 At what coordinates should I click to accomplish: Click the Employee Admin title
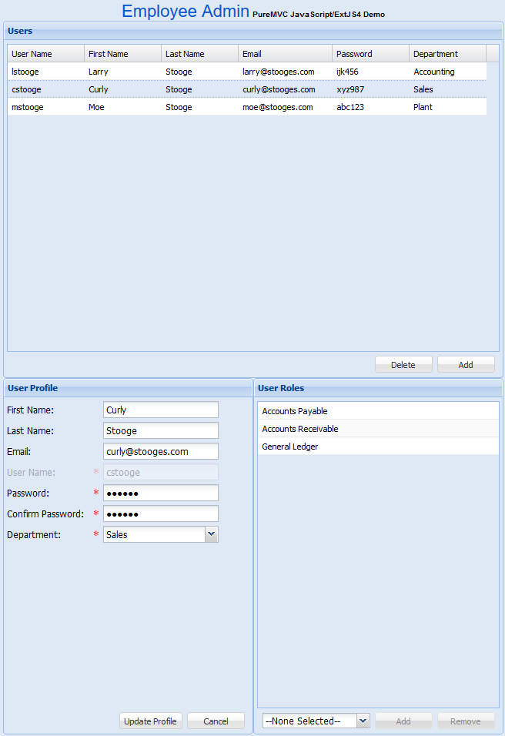tap(186, 12)
